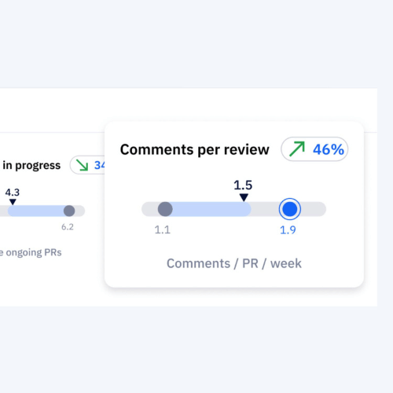This screenshot has height=393, width=393.
Task: Click the in progress metric title
Action: point(31,166)
